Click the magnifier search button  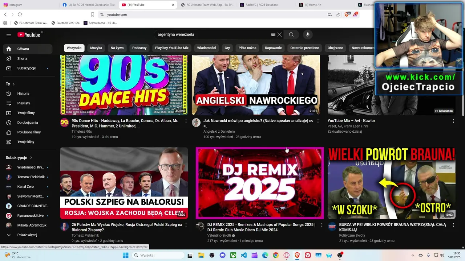click(291, 34)
